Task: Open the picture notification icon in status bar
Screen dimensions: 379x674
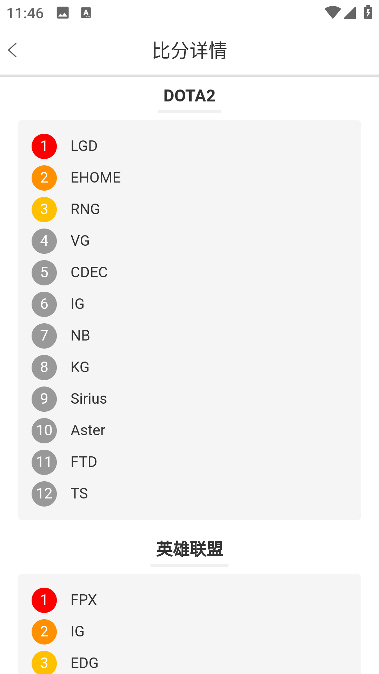Action: (x=63, y=13)
